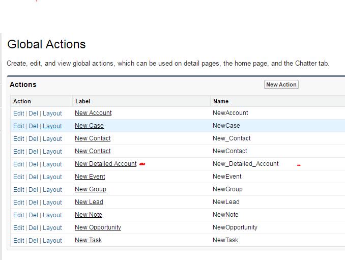Delete the New_Detailed_Account action
This screenshot has width=345, height=260.
(x=33, y=164)
